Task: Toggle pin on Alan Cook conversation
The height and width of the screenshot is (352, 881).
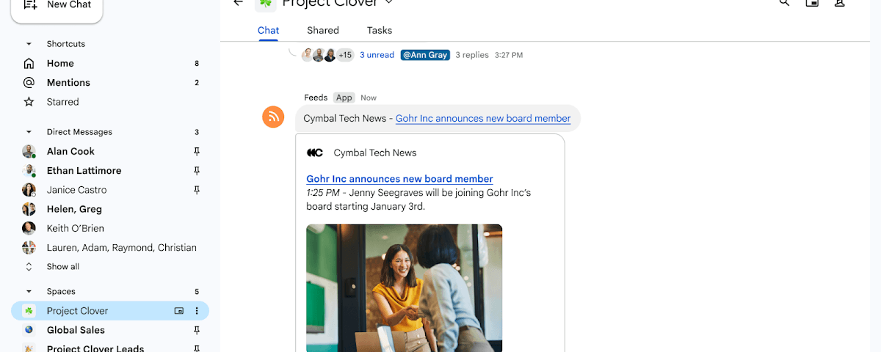Action: tap(196, 152)
